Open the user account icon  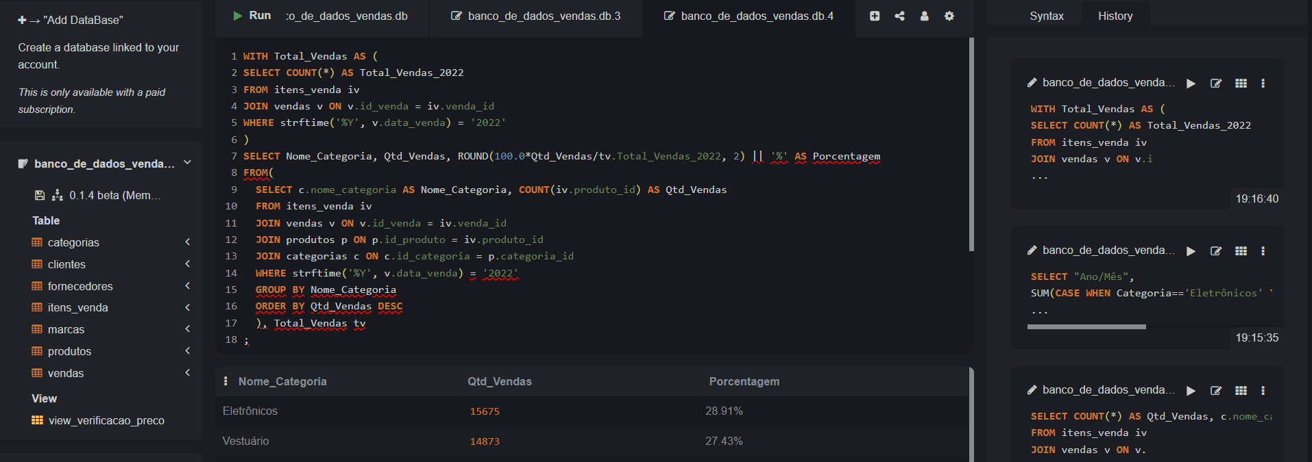coord(924,16)
